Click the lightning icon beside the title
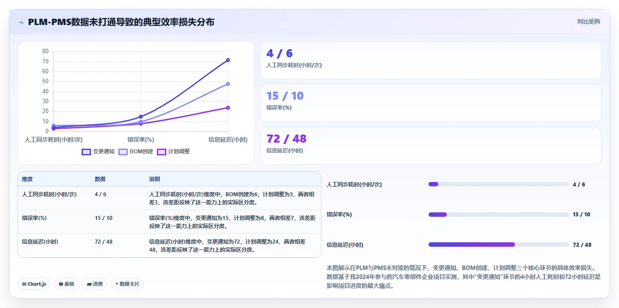Image resolution: width=619 pixels, height=308 pixels. point(21,22)
